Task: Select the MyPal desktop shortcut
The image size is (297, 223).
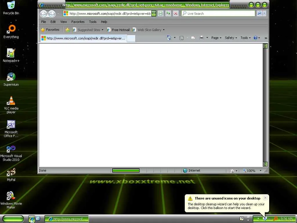Action: (11, 175)
